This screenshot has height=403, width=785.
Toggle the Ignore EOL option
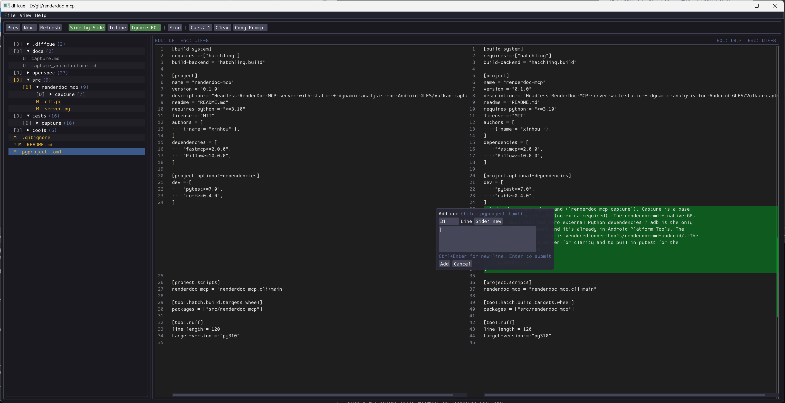(x=145, y=28)
